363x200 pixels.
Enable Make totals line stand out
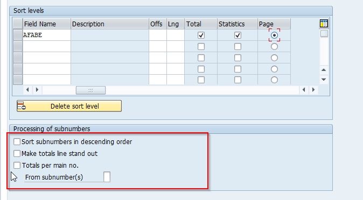coord(17,153)
